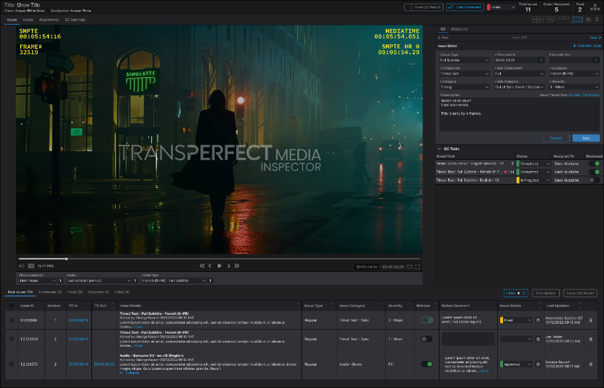Open the volume control icon

21,265
